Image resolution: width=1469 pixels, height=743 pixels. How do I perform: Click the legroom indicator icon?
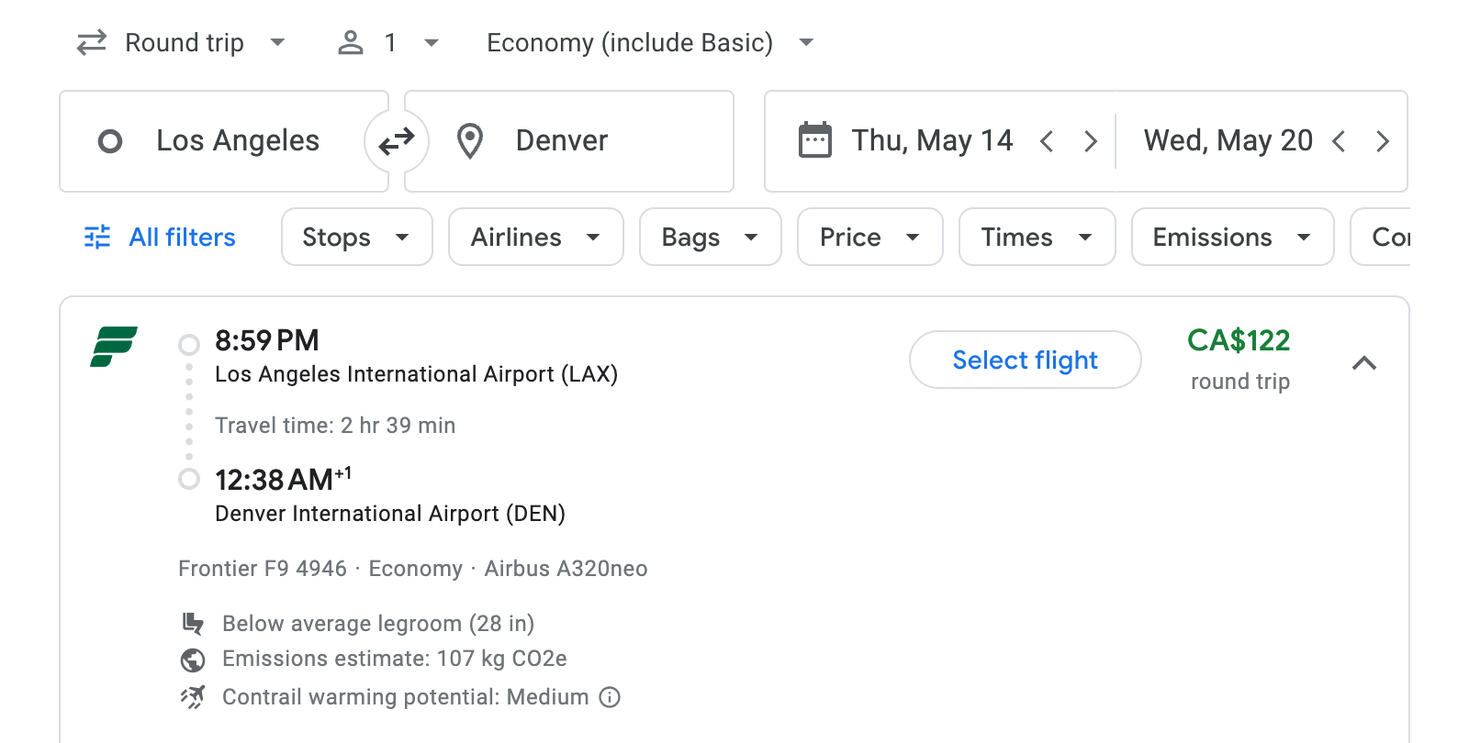coord(193,623)
